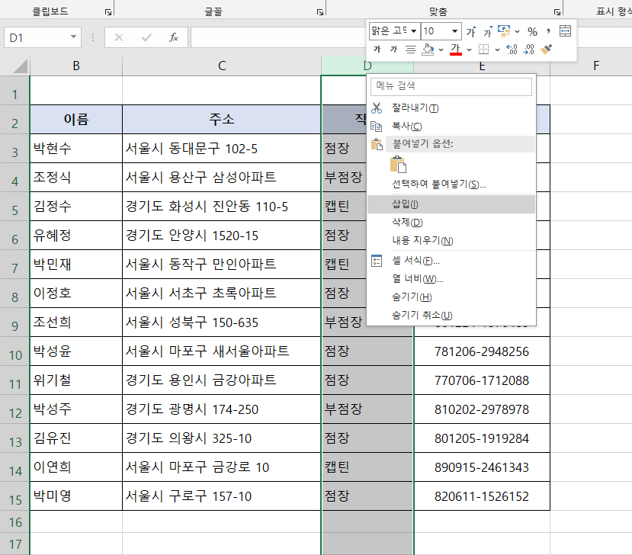Apply comma style format
The image size is (632, 555).
pyautogui.click(x=548, y=31)
